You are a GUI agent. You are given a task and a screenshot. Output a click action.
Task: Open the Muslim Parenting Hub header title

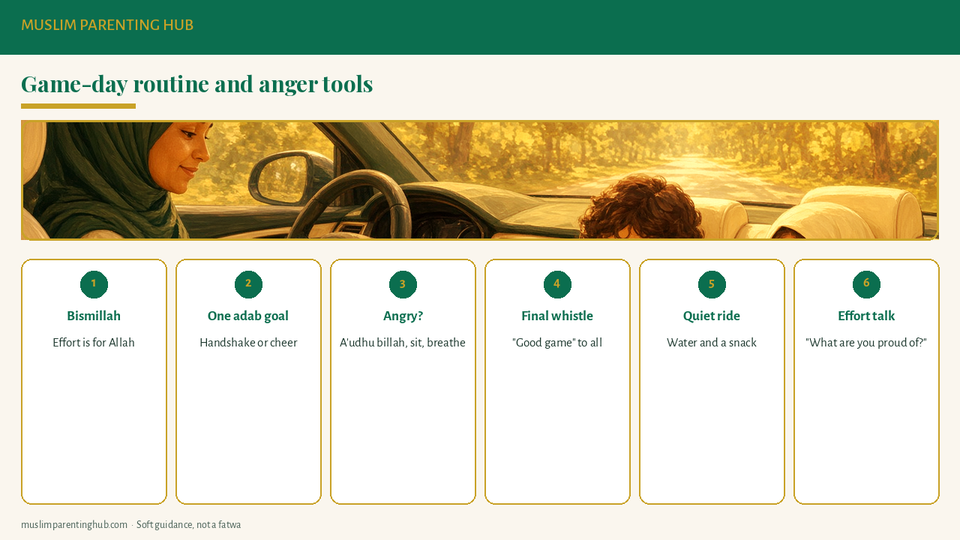(107, 25)
